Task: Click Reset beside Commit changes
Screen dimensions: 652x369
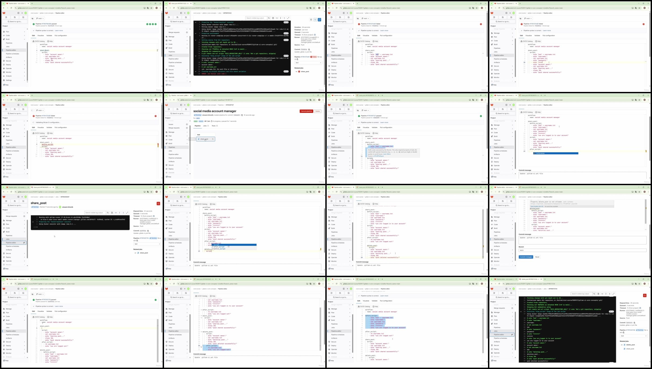Action: pyautogui.click(x=537, y=257)
